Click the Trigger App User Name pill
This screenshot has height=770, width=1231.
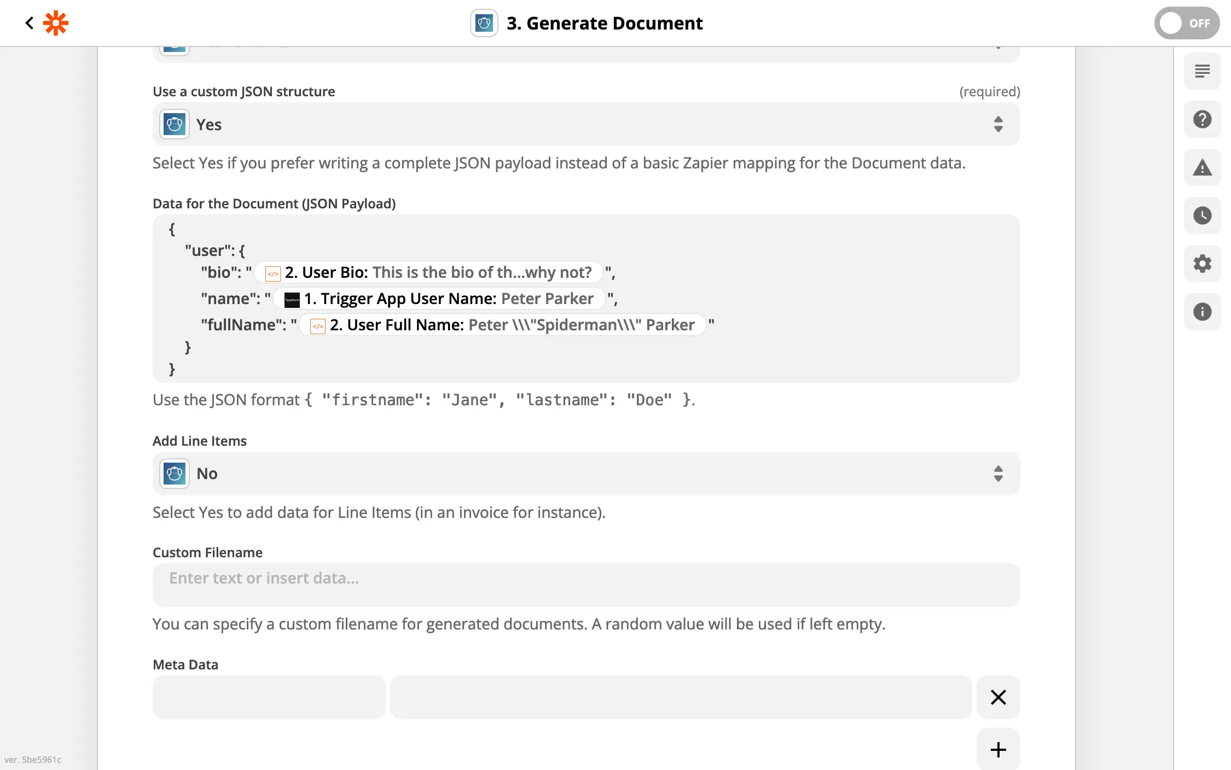438,299
